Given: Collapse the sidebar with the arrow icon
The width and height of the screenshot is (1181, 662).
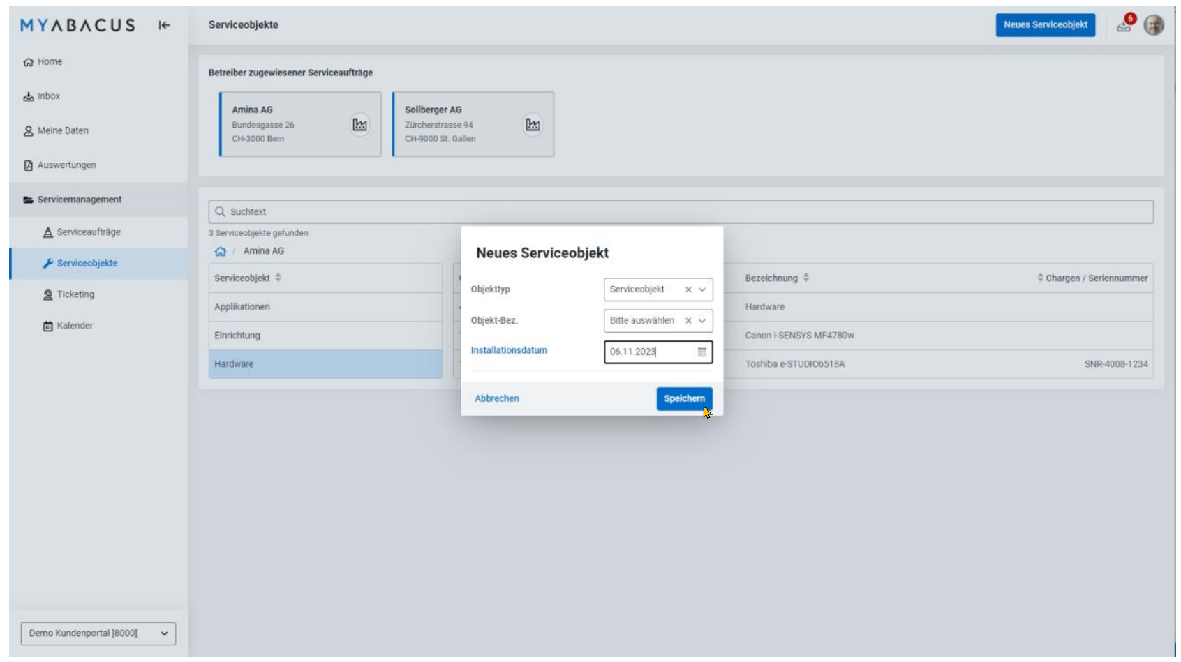Looking at the screenshot, I should point(164,25).
